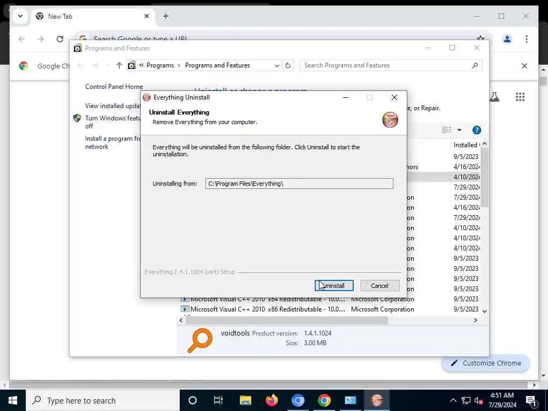
Task: Refresh the Programs and Features address bar
Action: 287,65
